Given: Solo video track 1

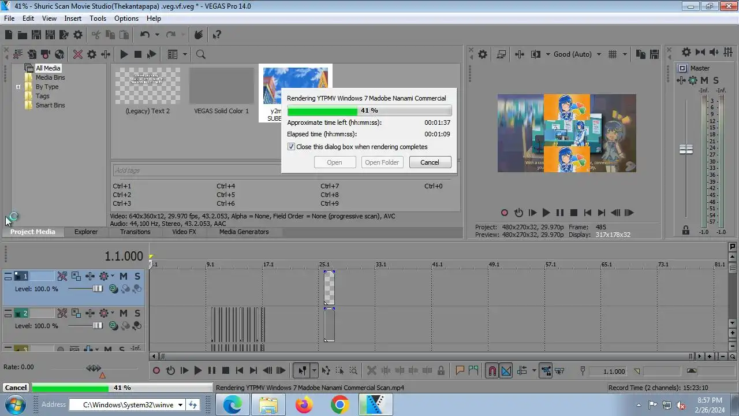Looking at the screenshot, I should (x=137, y=276).
